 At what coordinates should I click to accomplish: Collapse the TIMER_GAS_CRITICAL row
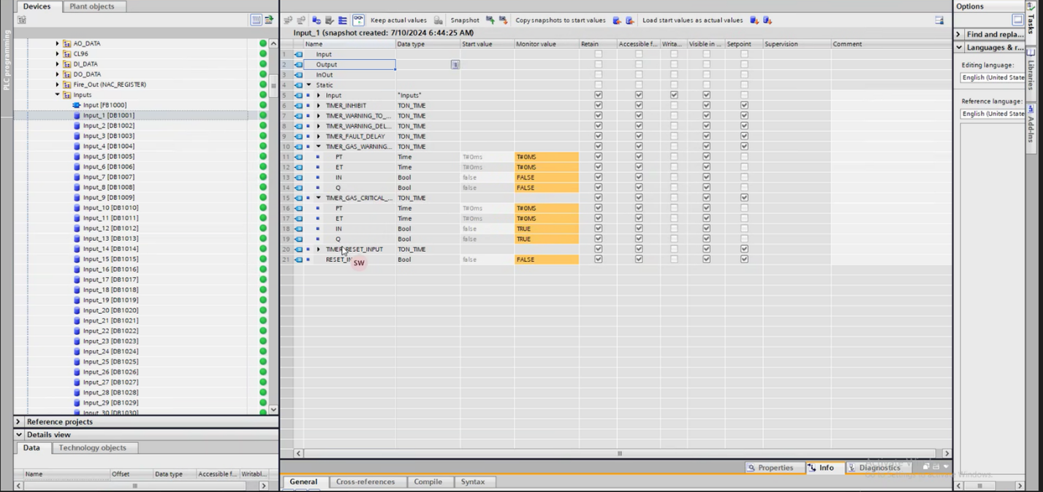tap(318, 198)
